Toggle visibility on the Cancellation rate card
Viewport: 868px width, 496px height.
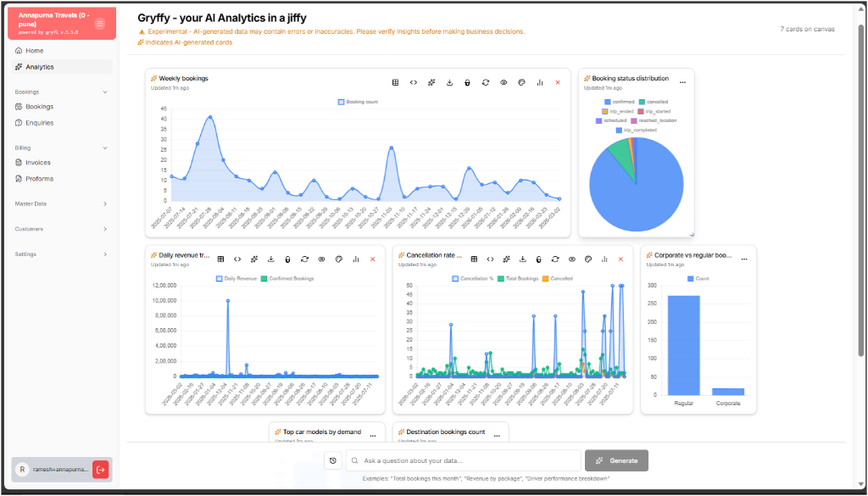point(571,259)
